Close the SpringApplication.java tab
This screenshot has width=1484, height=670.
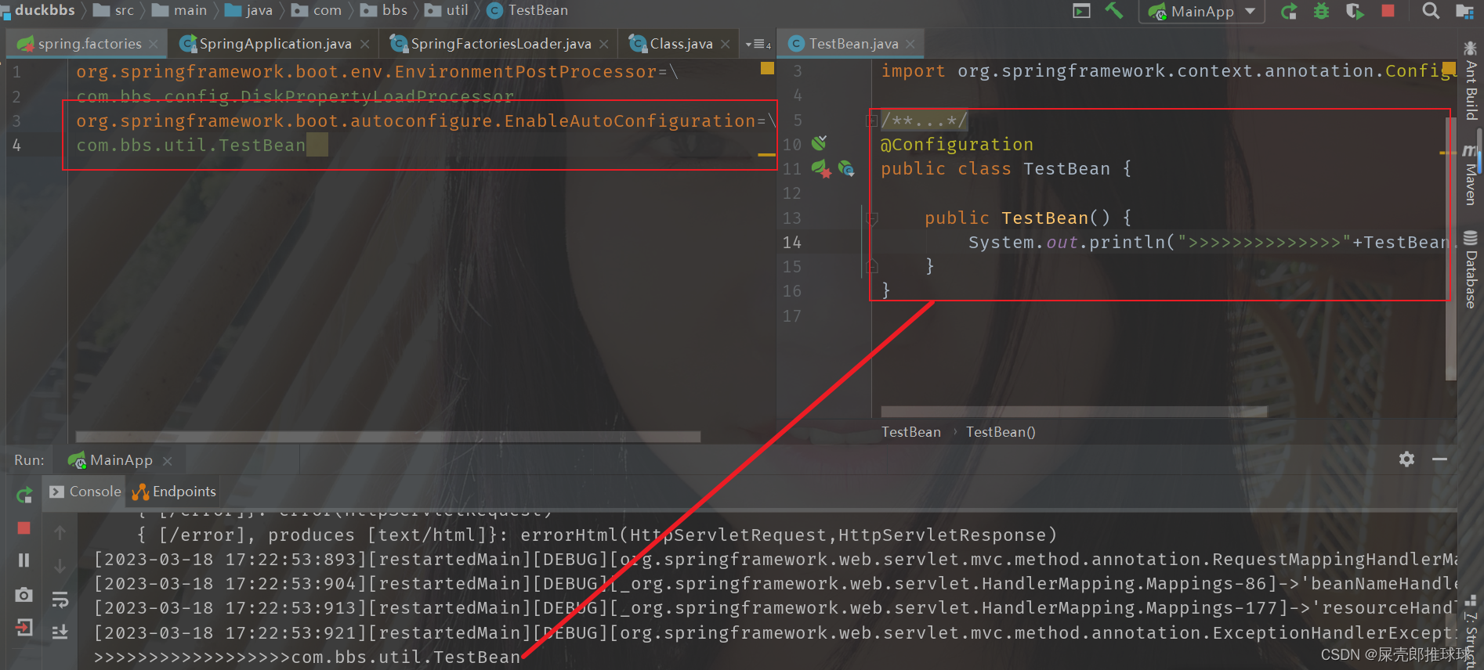pos(365,44)
